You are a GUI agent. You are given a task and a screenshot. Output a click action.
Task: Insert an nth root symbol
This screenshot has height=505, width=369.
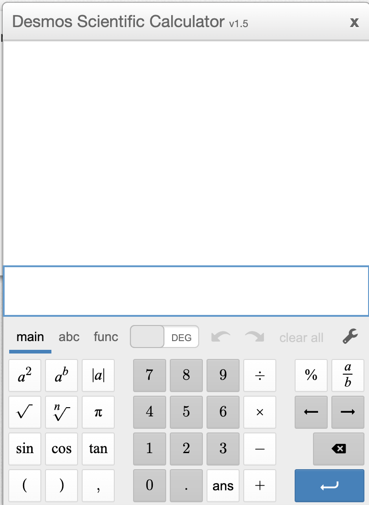tap(61, 412)
